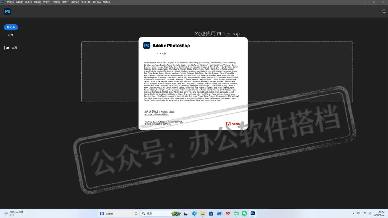Click the blue globe icon beside 企查查
Screen dimensions: 388x218
click(102, 214)
